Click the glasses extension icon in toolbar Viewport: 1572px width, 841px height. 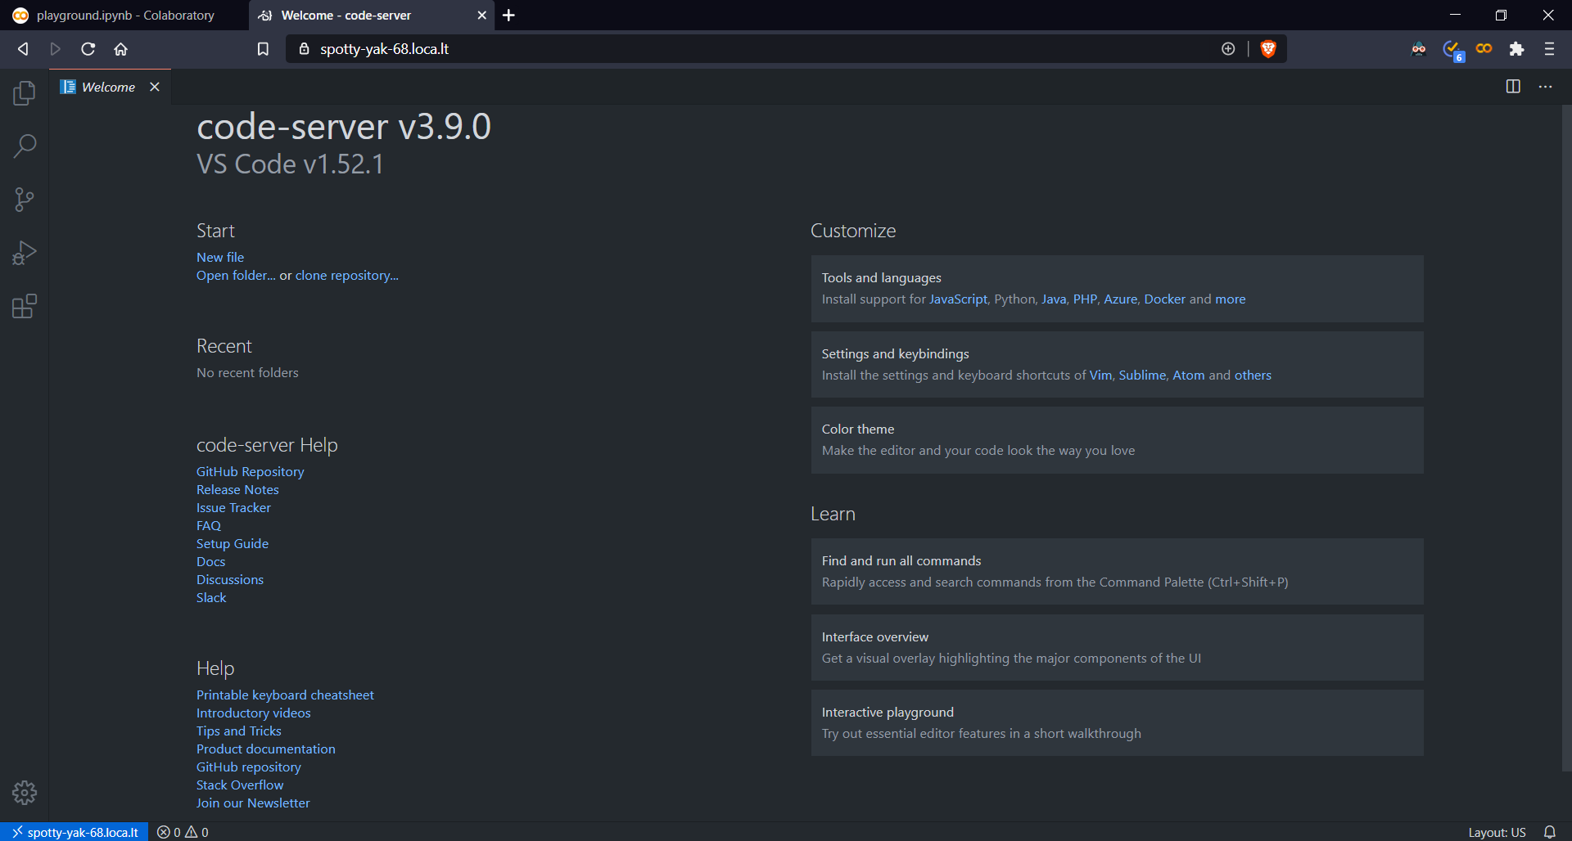[1419, 49]
